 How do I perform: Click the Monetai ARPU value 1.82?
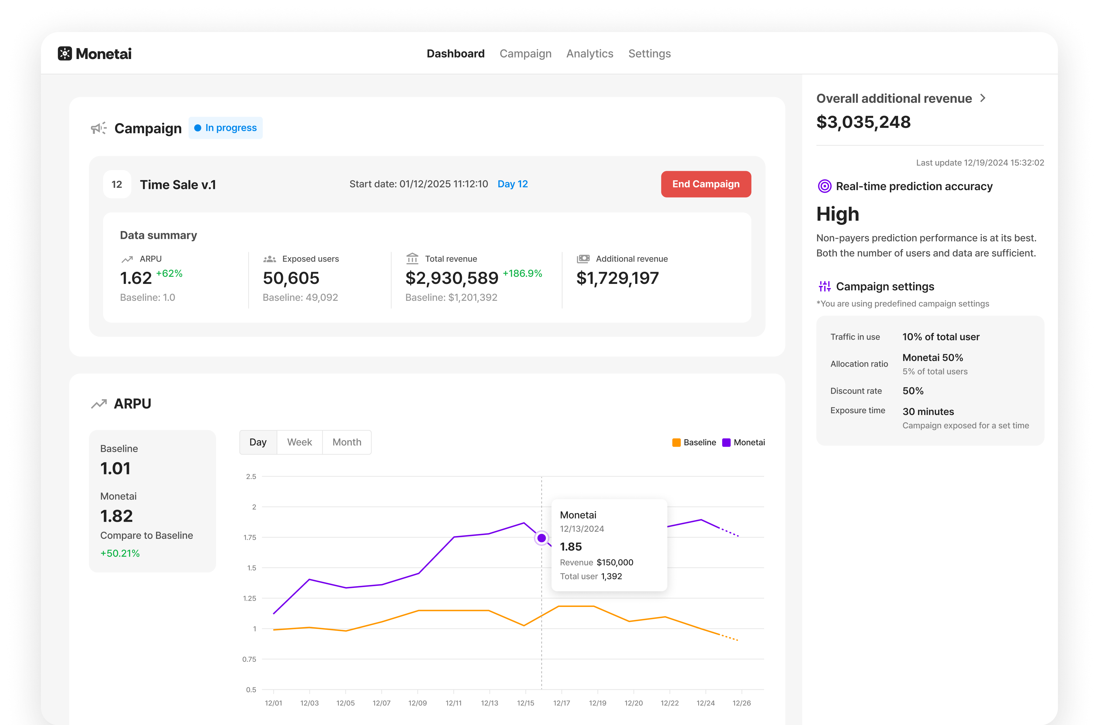tap(117, 516)
